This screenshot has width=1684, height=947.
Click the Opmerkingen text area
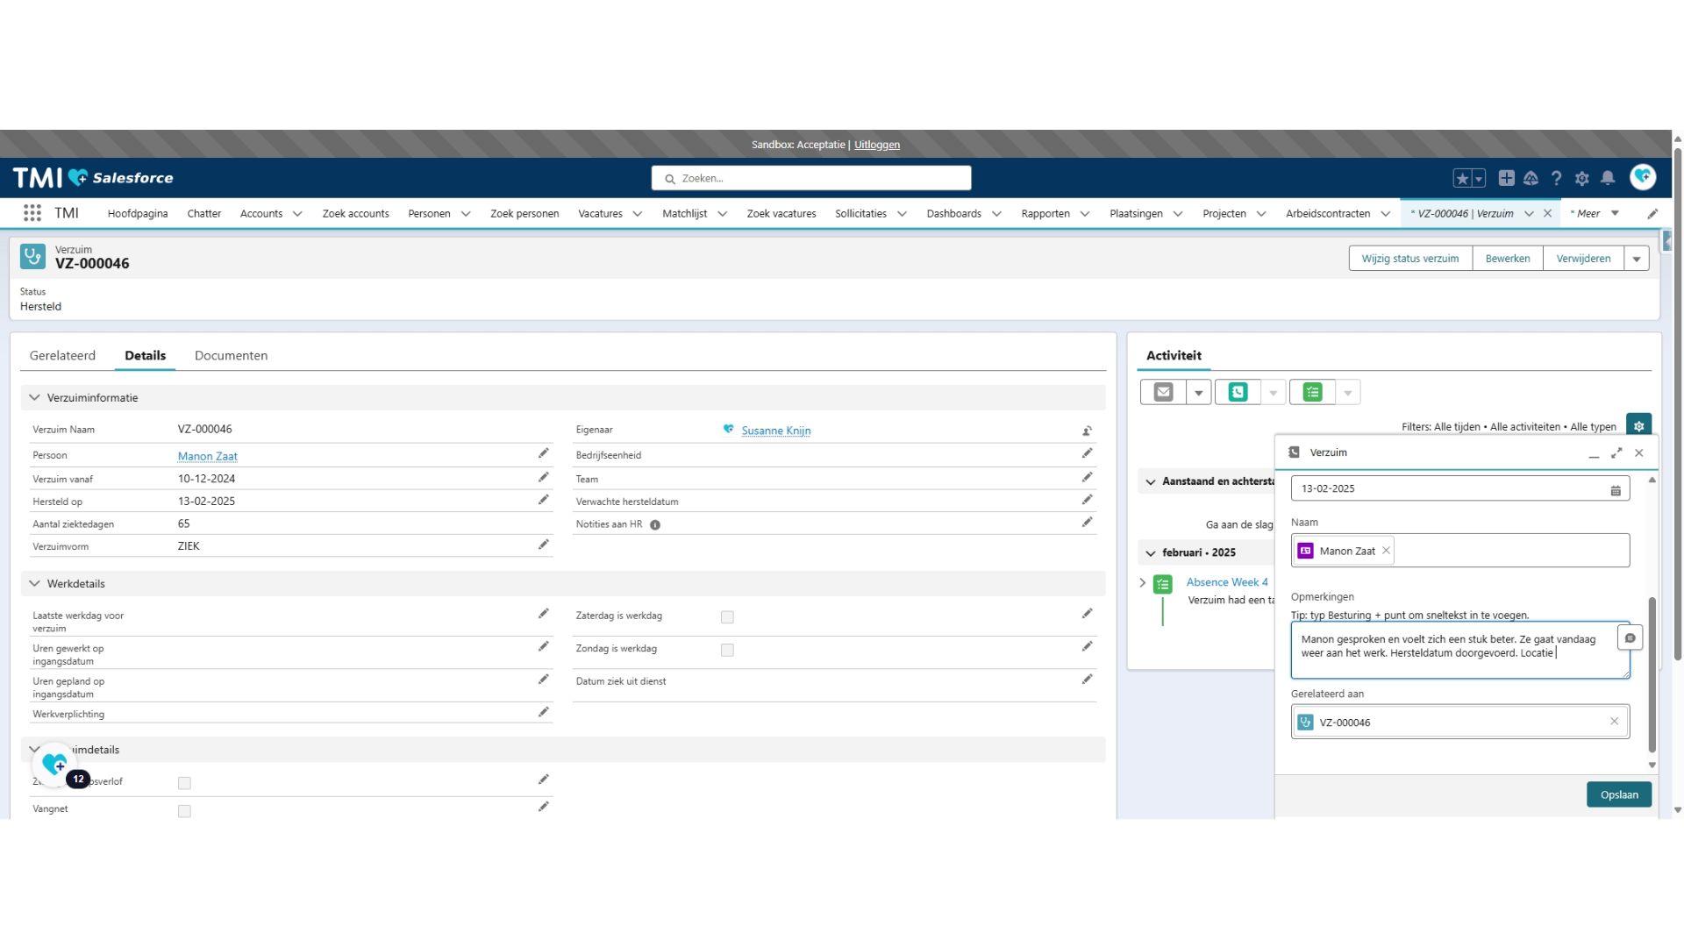tap(1460, 650)
